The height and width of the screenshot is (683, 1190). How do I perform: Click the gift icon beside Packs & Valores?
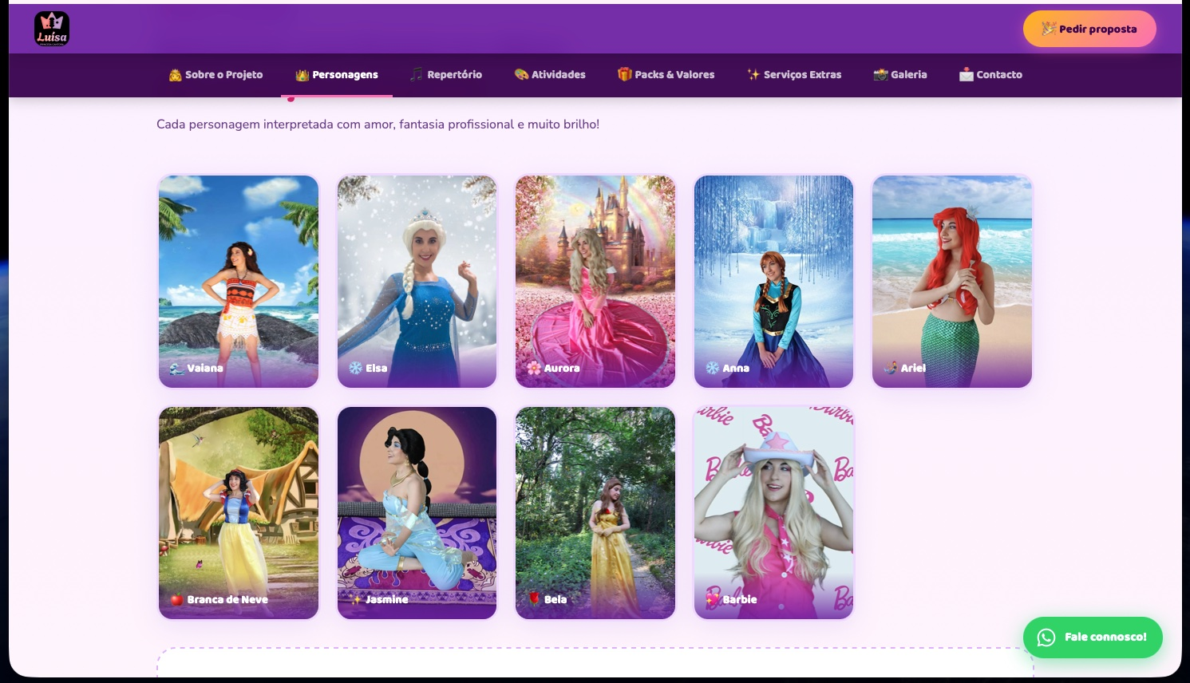[625, 75]
